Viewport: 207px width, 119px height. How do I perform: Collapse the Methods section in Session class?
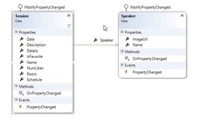pos(16,86)
